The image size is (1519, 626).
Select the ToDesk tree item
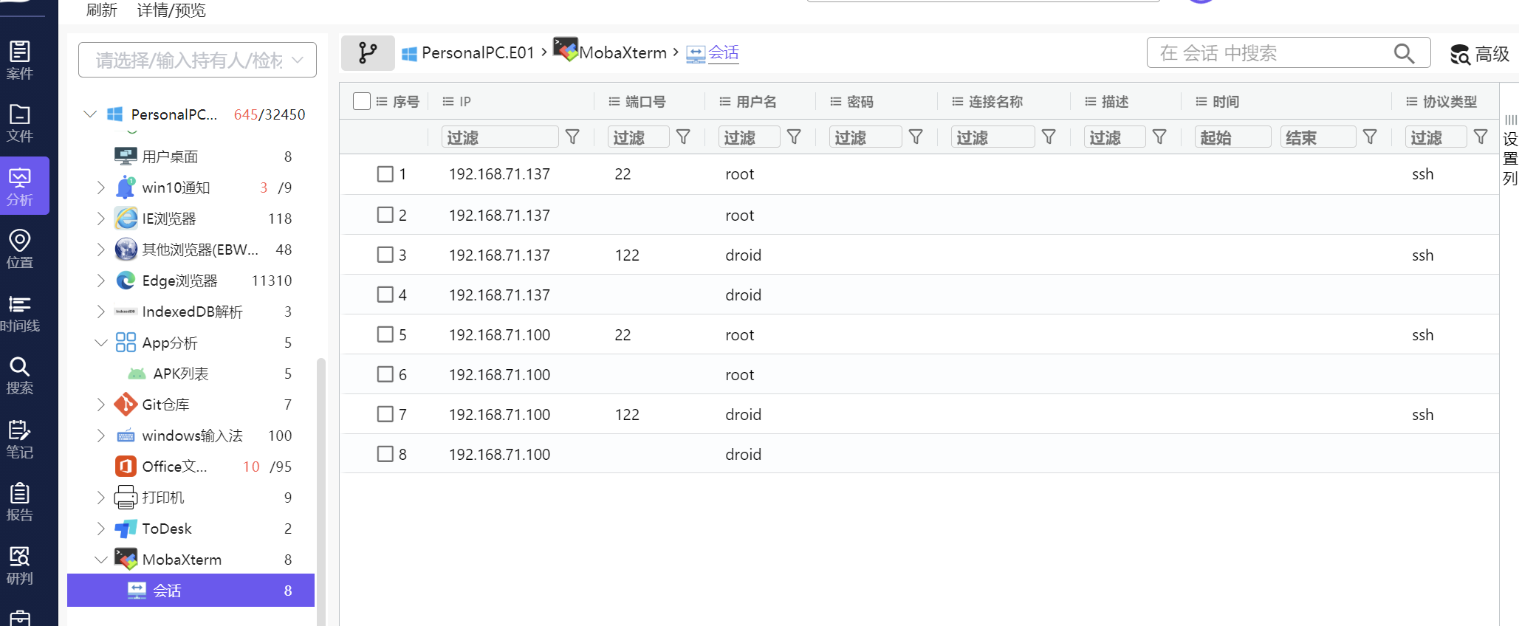pyautogui.click(x=167, y=529)
